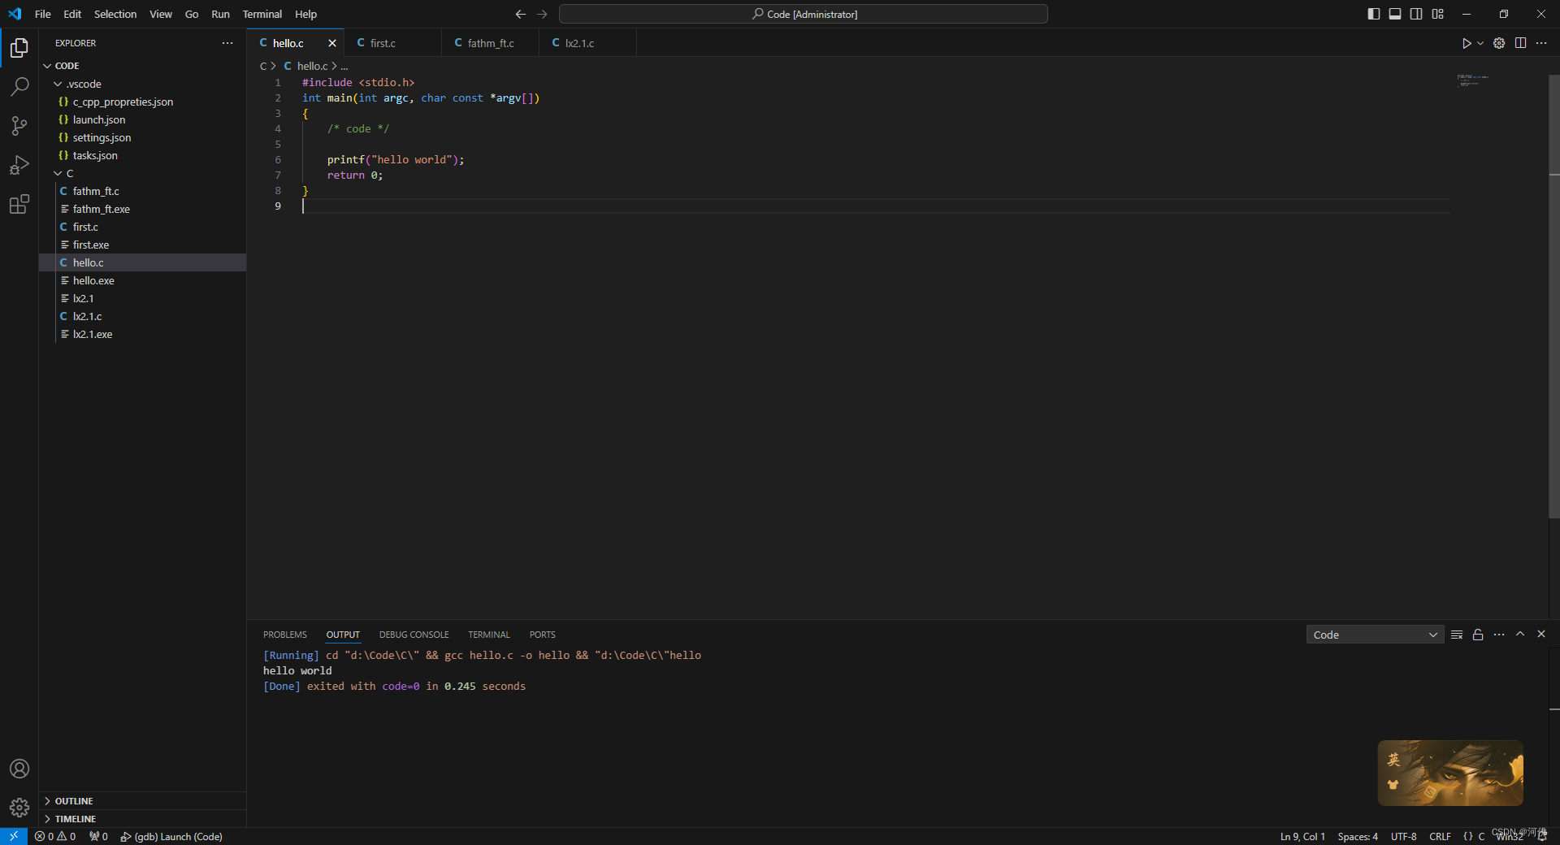
Task: Collapse the C folder in Explorer
Action: click(142, 173)
